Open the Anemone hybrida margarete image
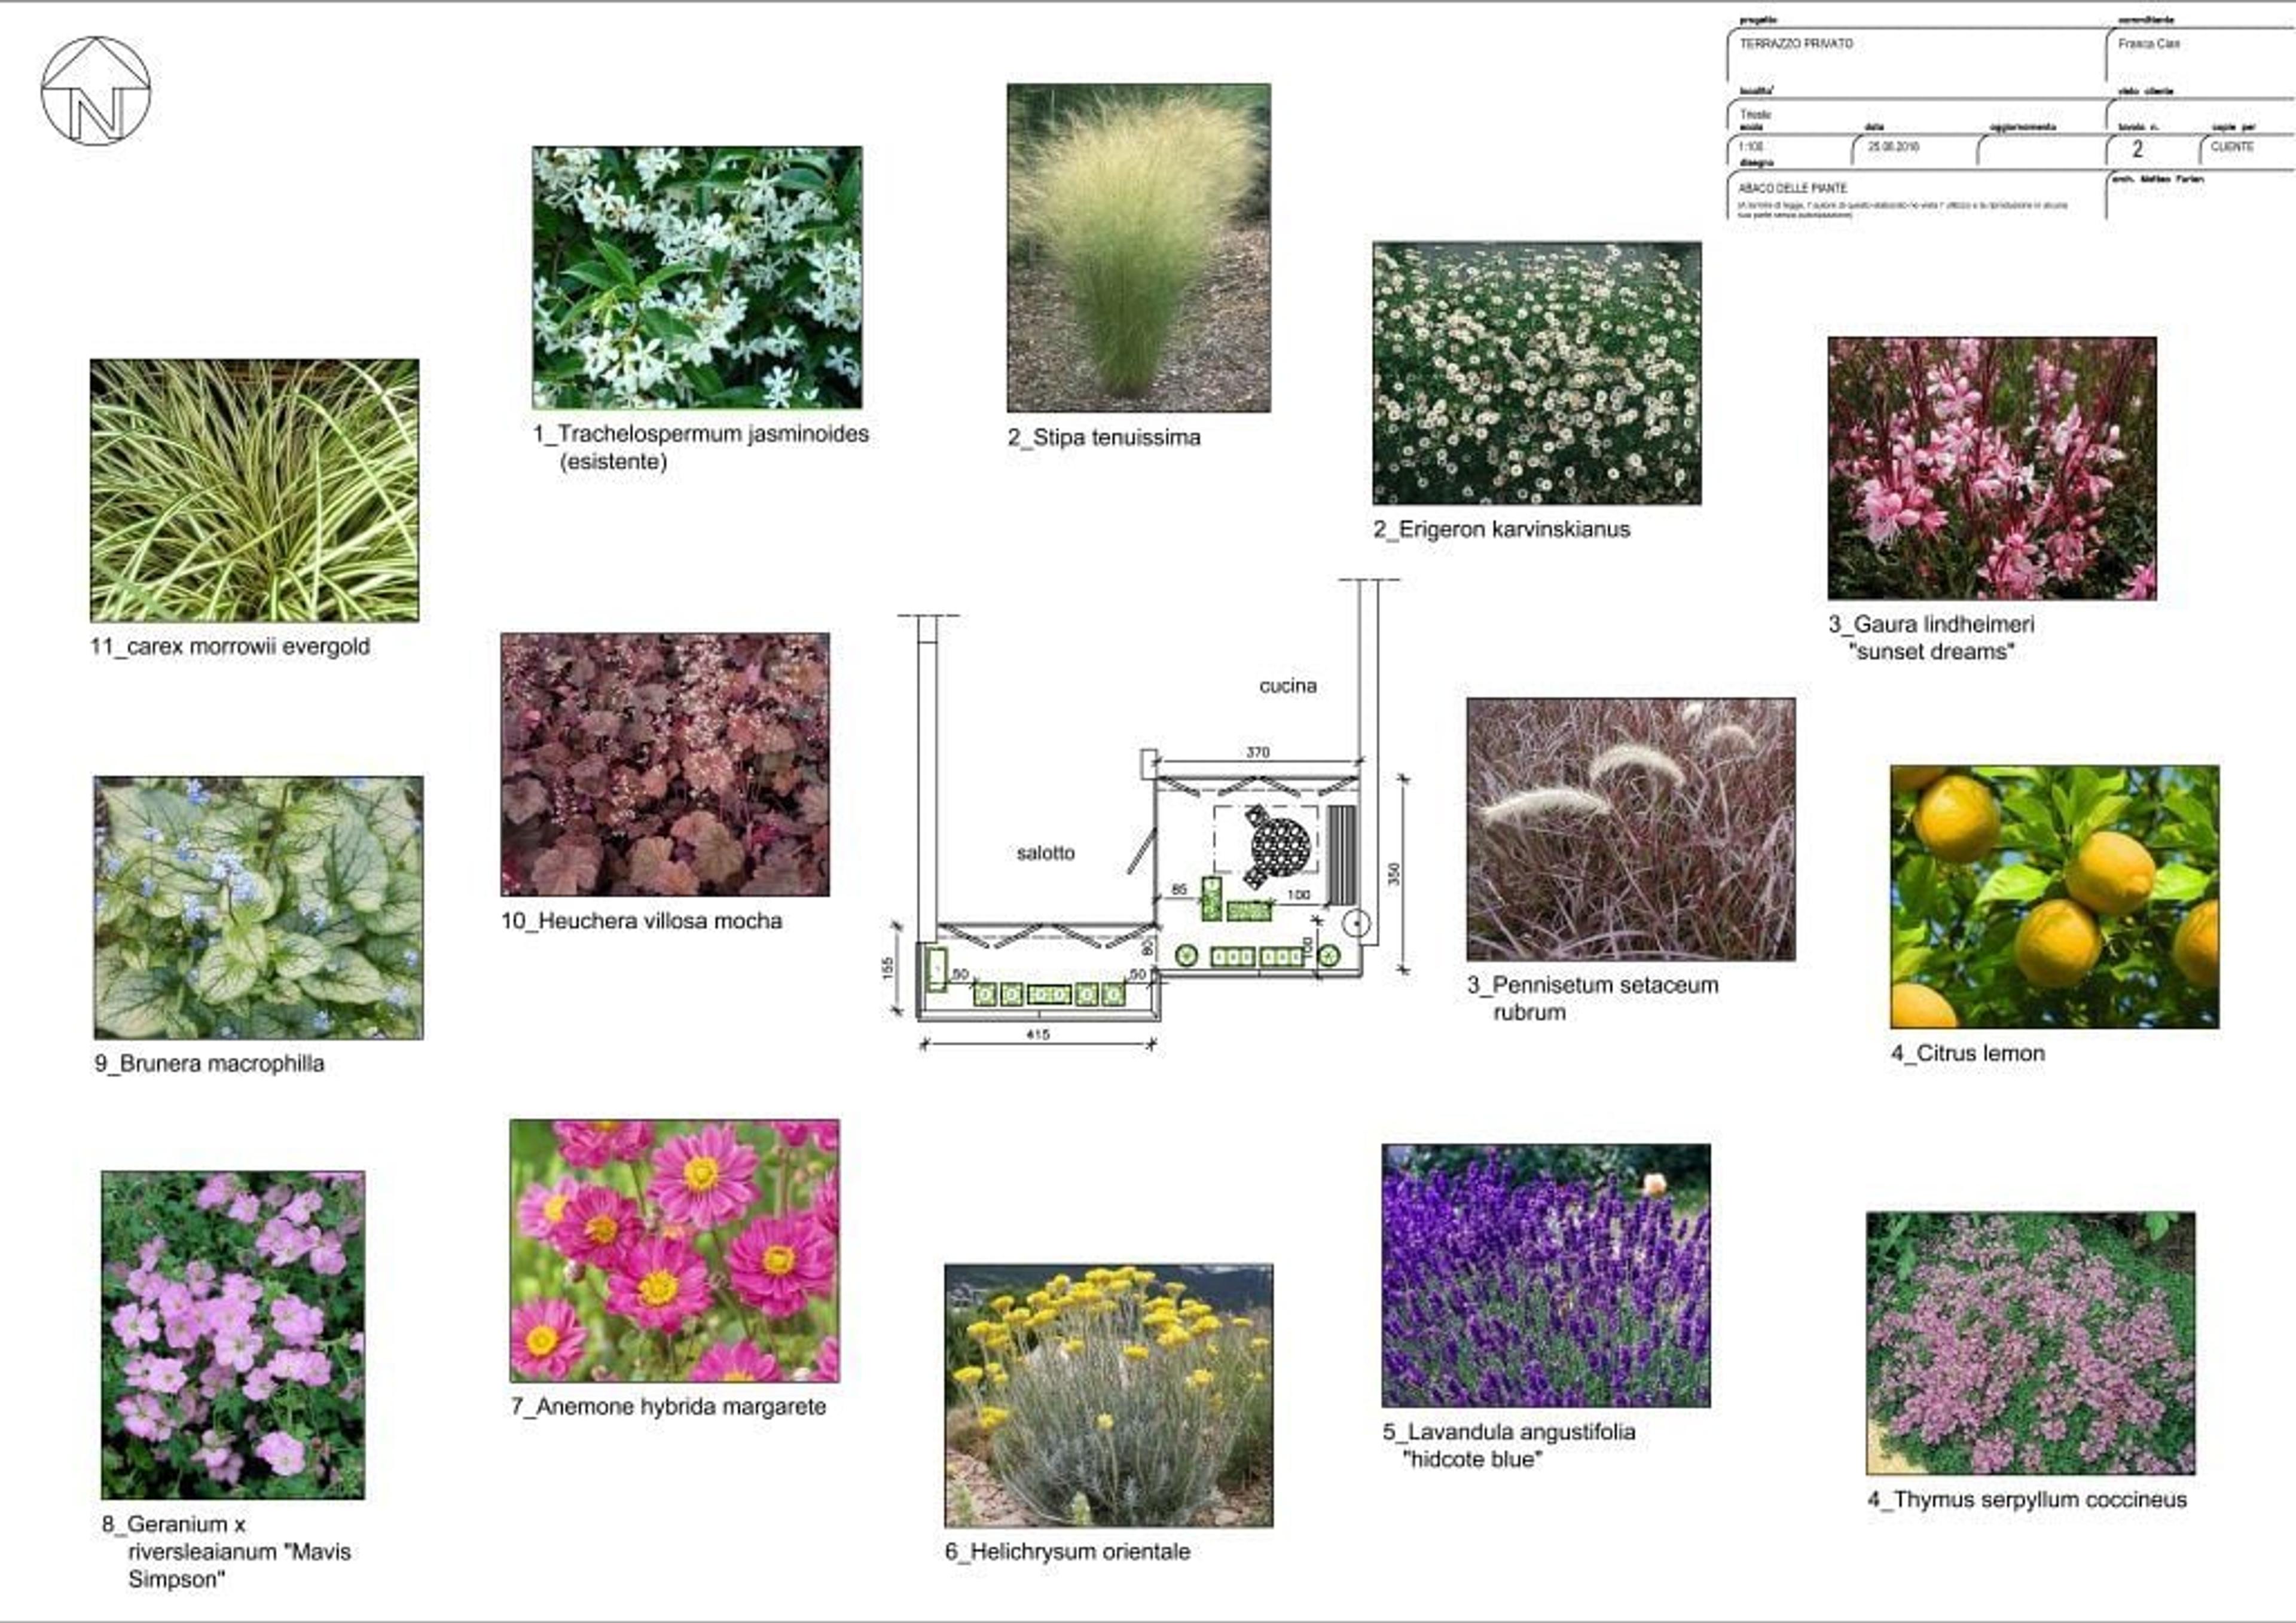2296x1623 pixels. point(675,1250)
